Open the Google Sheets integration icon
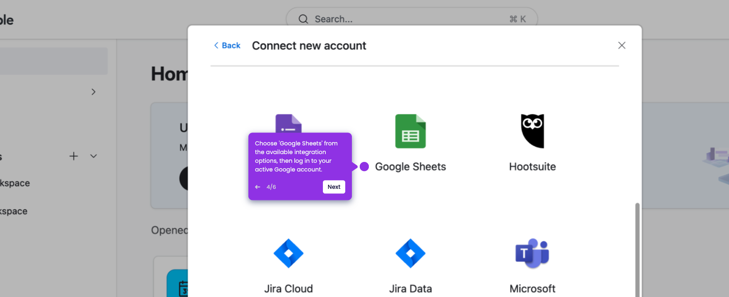Screen dimensions: 729x297 tap(410, 131)
